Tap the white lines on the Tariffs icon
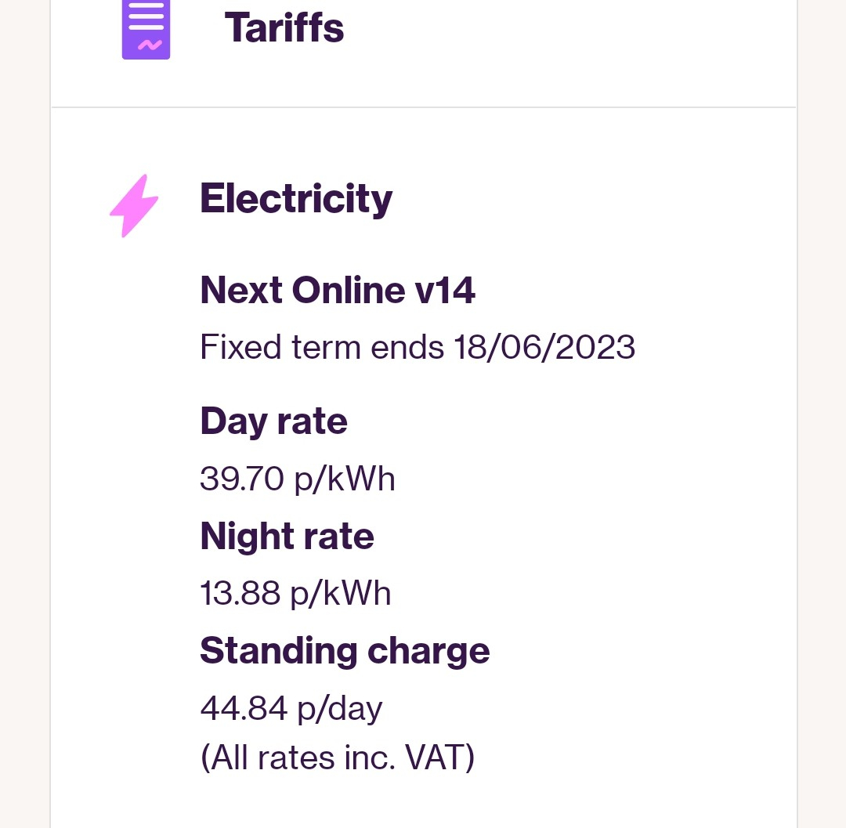846x828 pixels. click(146, 16)
